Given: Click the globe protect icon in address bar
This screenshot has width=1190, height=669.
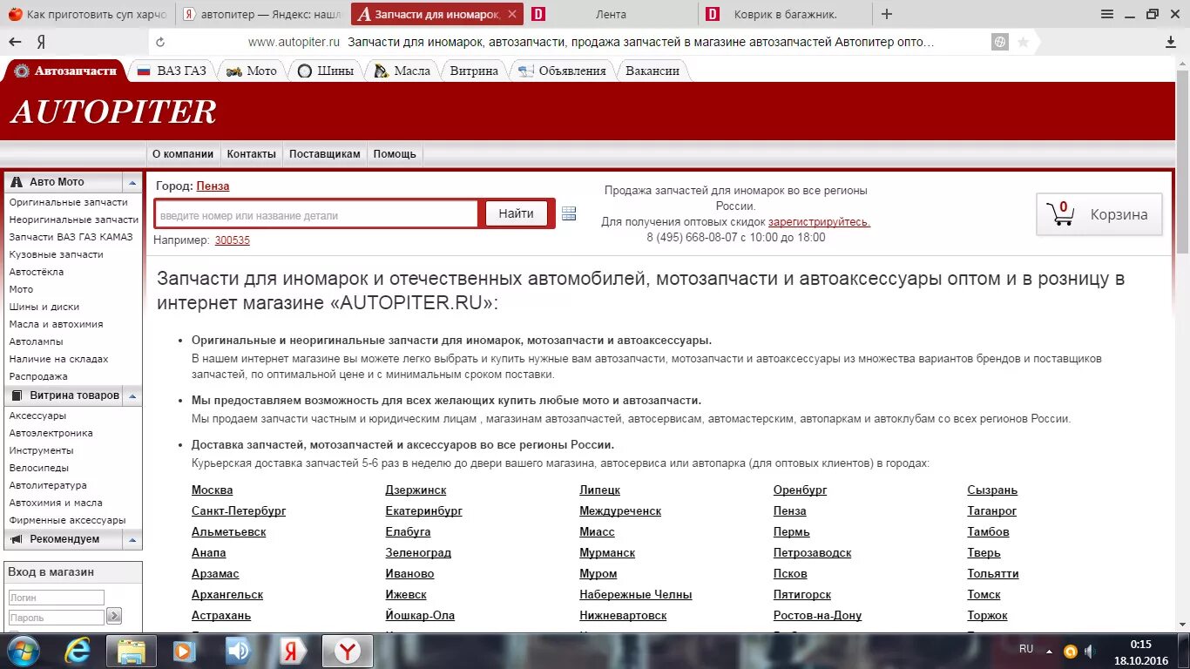Looking at the screenshot, I should click(1001, 41).
